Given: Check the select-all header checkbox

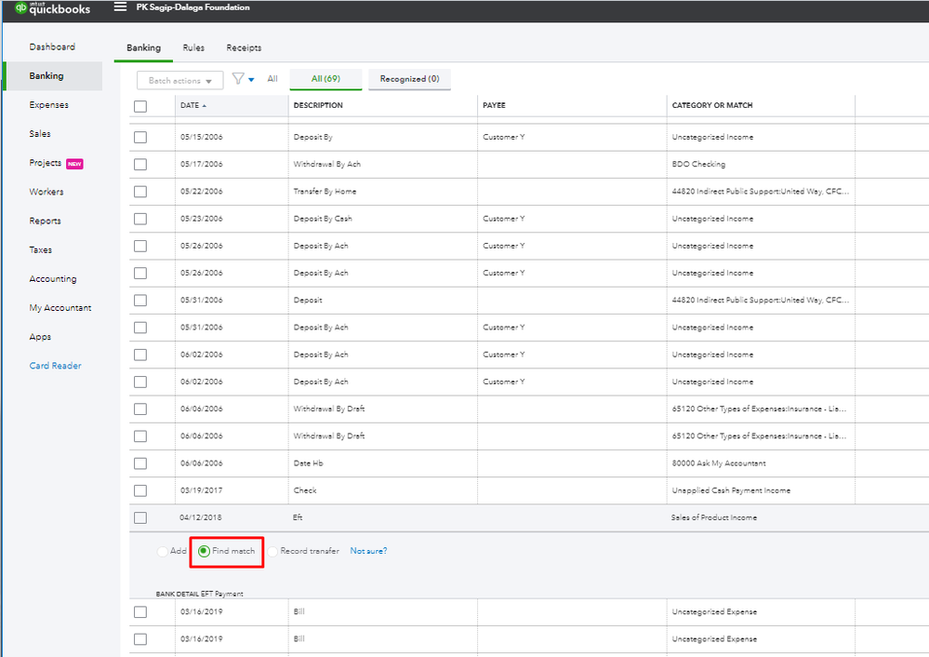Looking at the screenshot, I should click(x=140, y=106).
